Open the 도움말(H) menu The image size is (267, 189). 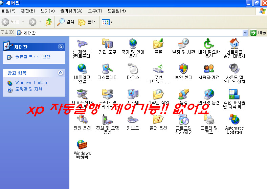(117, 11)
